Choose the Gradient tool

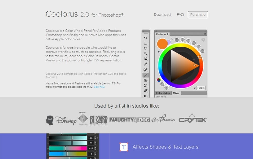pos(146,96)
